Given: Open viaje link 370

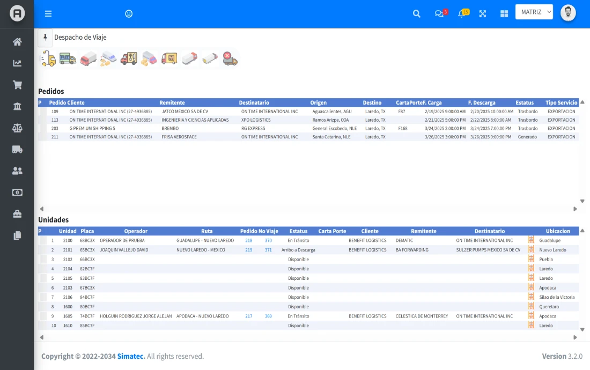Looking at the screenshot, I should coord(268,241).
